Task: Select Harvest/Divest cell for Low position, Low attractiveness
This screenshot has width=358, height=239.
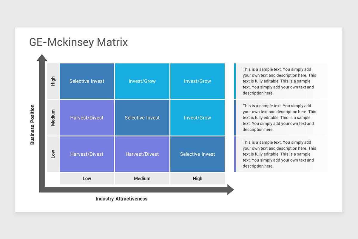Action: (x=87, y=154)
